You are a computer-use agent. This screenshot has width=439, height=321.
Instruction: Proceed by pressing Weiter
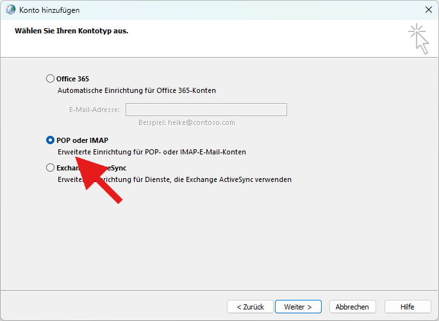pos(298,307)
